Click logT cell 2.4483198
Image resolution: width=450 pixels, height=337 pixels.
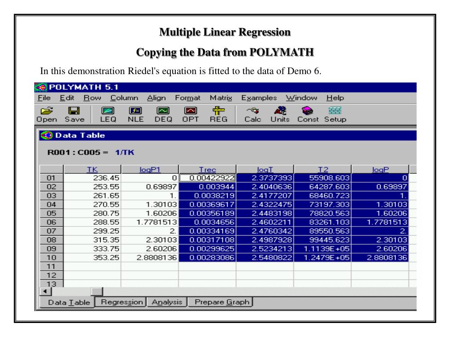pos(265,213)
